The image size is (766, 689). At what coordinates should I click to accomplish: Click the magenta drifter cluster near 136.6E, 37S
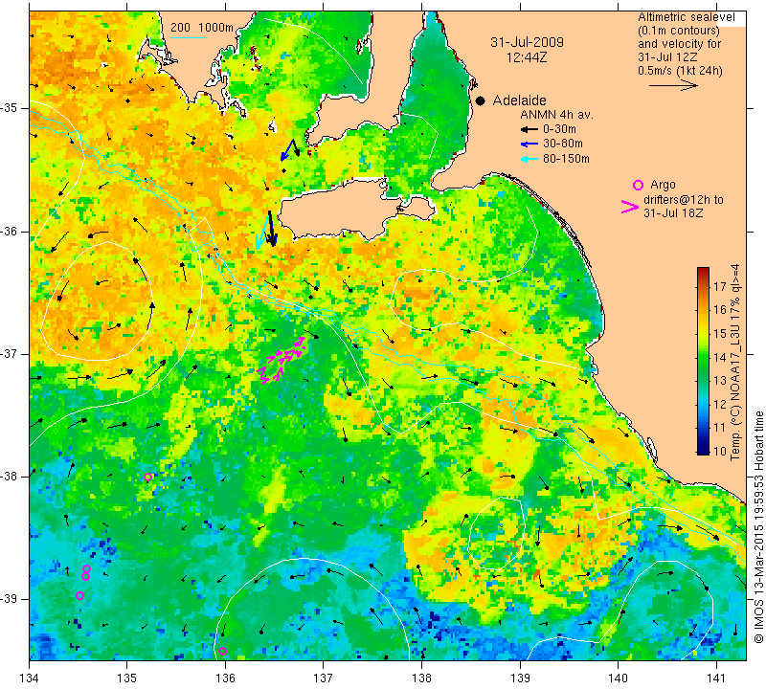click(x=282, y=361)
